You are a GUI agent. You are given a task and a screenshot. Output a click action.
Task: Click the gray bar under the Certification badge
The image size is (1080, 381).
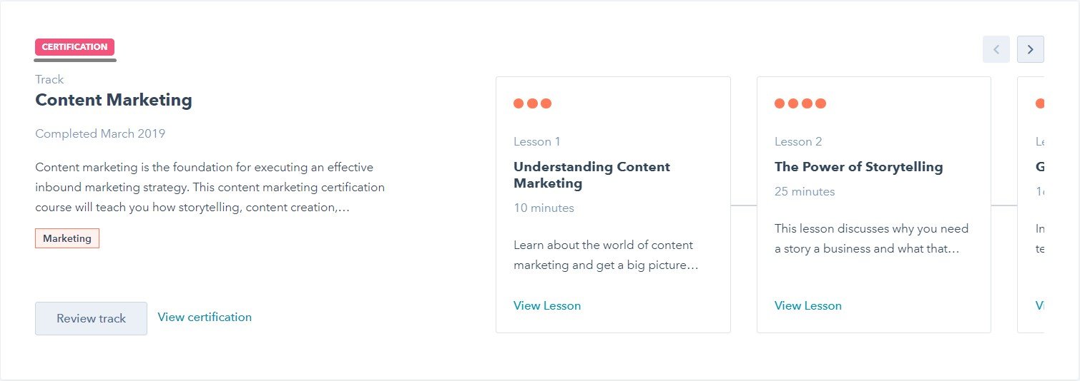click(x=76, y=60)
